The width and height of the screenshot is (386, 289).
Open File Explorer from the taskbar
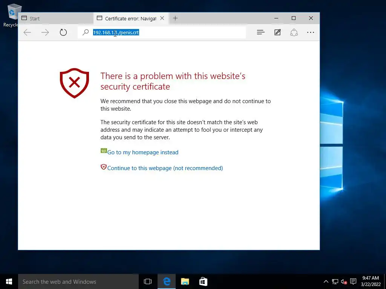pyautogui.click(x=185, y=281)
